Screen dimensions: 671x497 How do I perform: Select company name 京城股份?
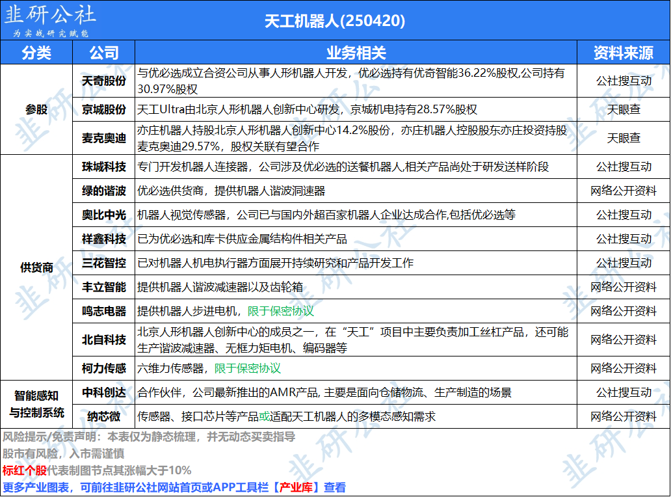tap(103, 109)
